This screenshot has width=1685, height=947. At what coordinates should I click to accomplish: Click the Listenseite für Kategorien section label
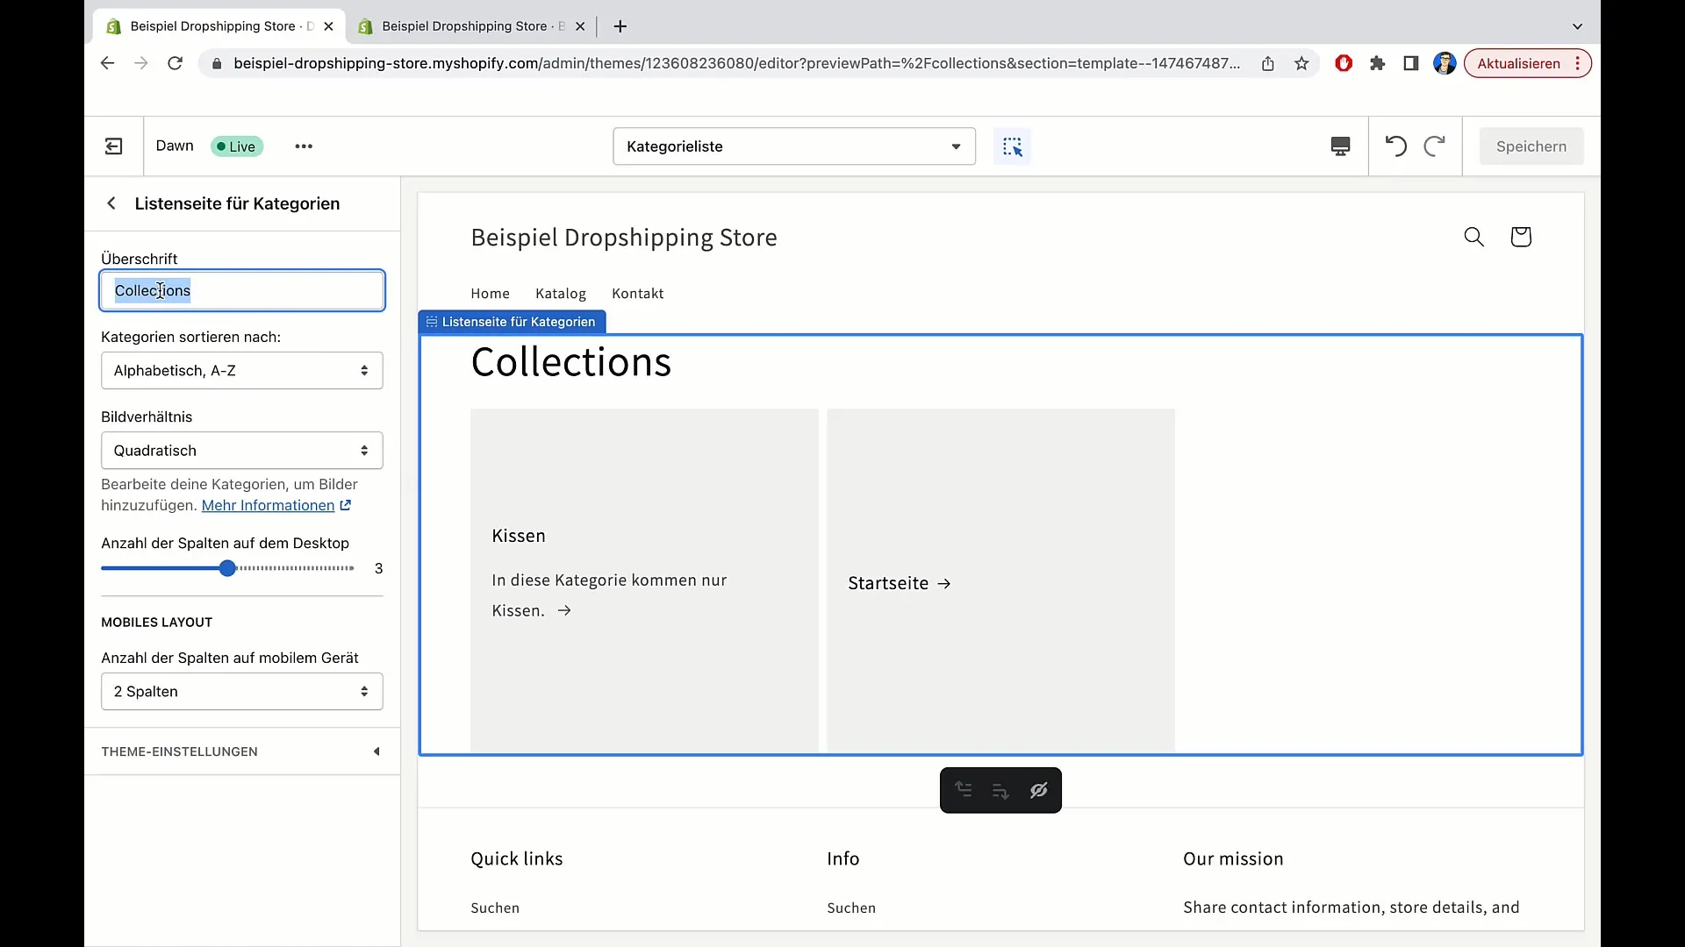coord(513,322)
